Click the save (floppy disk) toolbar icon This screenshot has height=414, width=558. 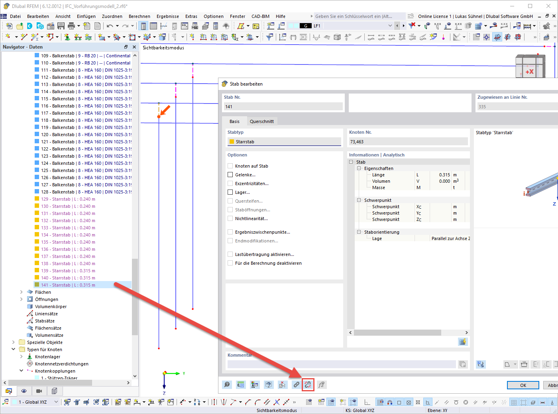(x=61, y=26)
